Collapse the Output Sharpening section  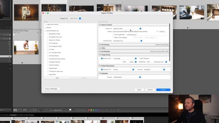tap(100, 66)
